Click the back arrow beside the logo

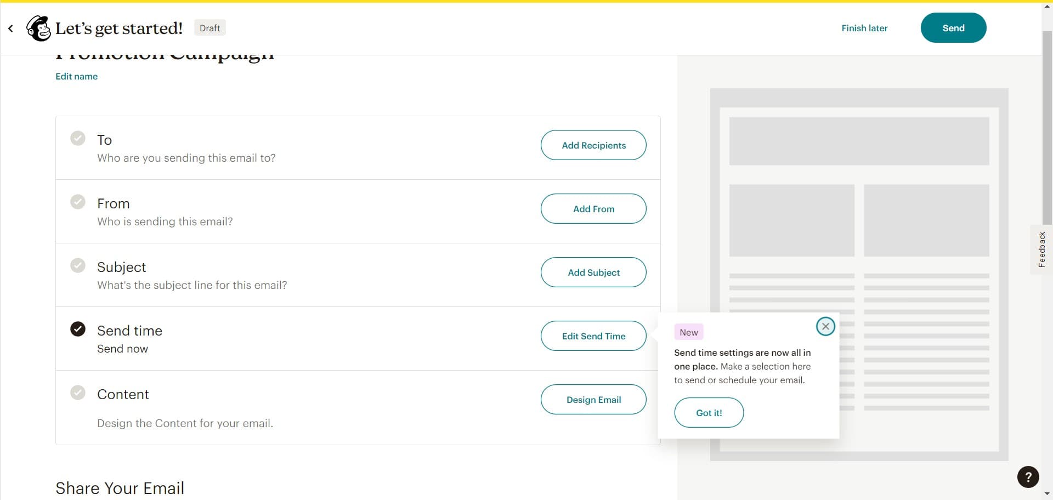coord(10,28)
